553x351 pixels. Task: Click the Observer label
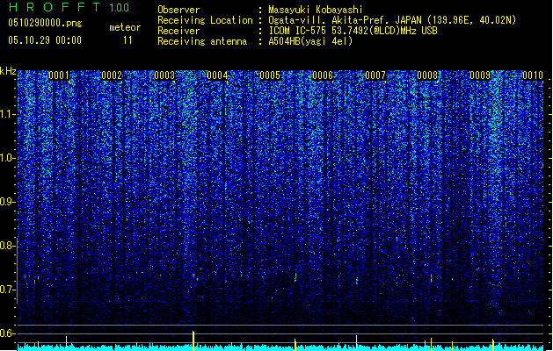click(x=178, y=10)
